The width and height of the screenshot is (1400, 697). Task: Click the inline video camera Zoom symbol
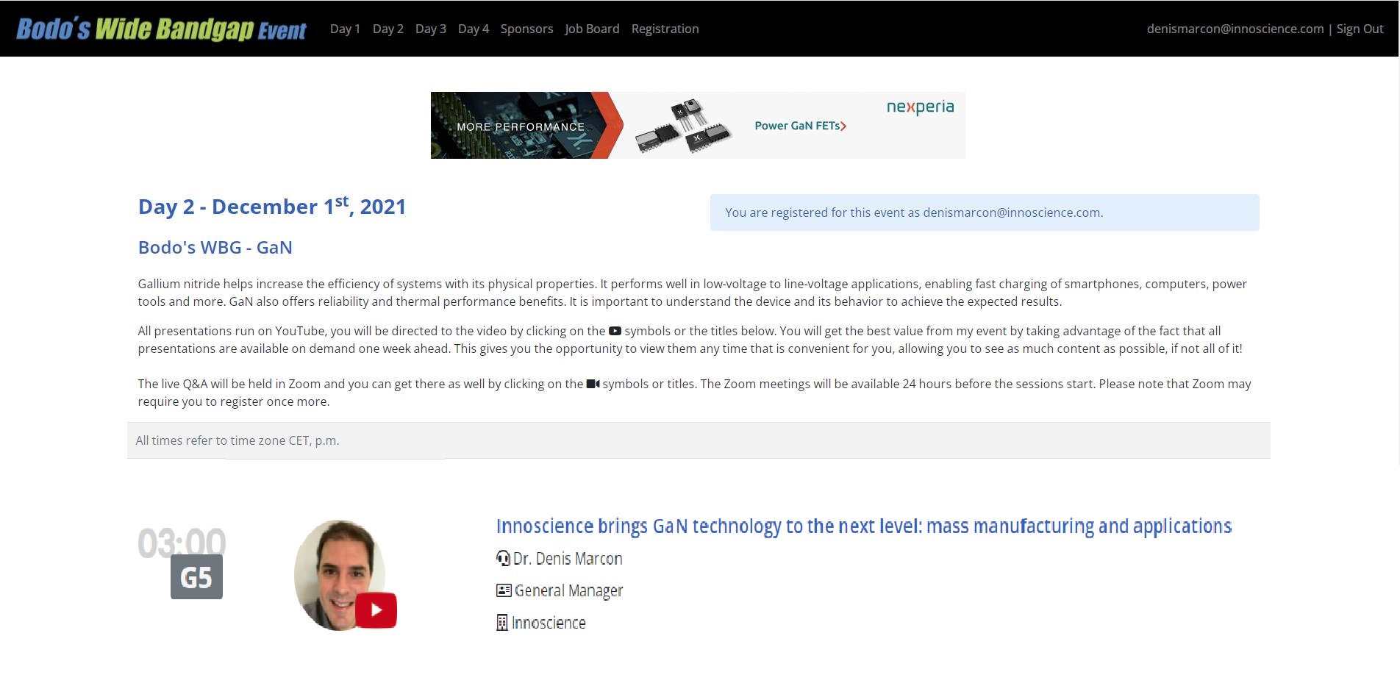(593, 384)
